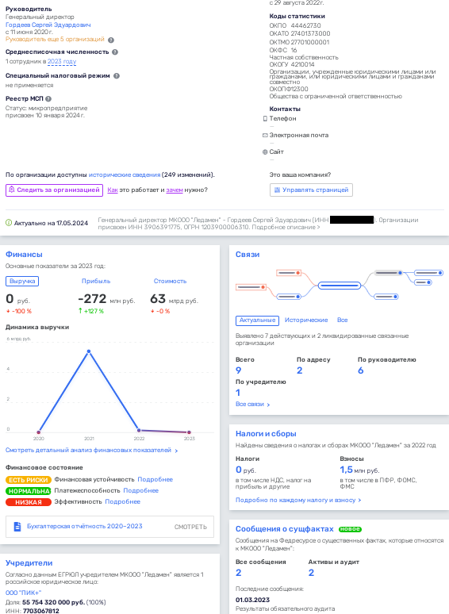Click the 2021 peak point on revenue chart
449x614 pixels.
coord(89,351)
